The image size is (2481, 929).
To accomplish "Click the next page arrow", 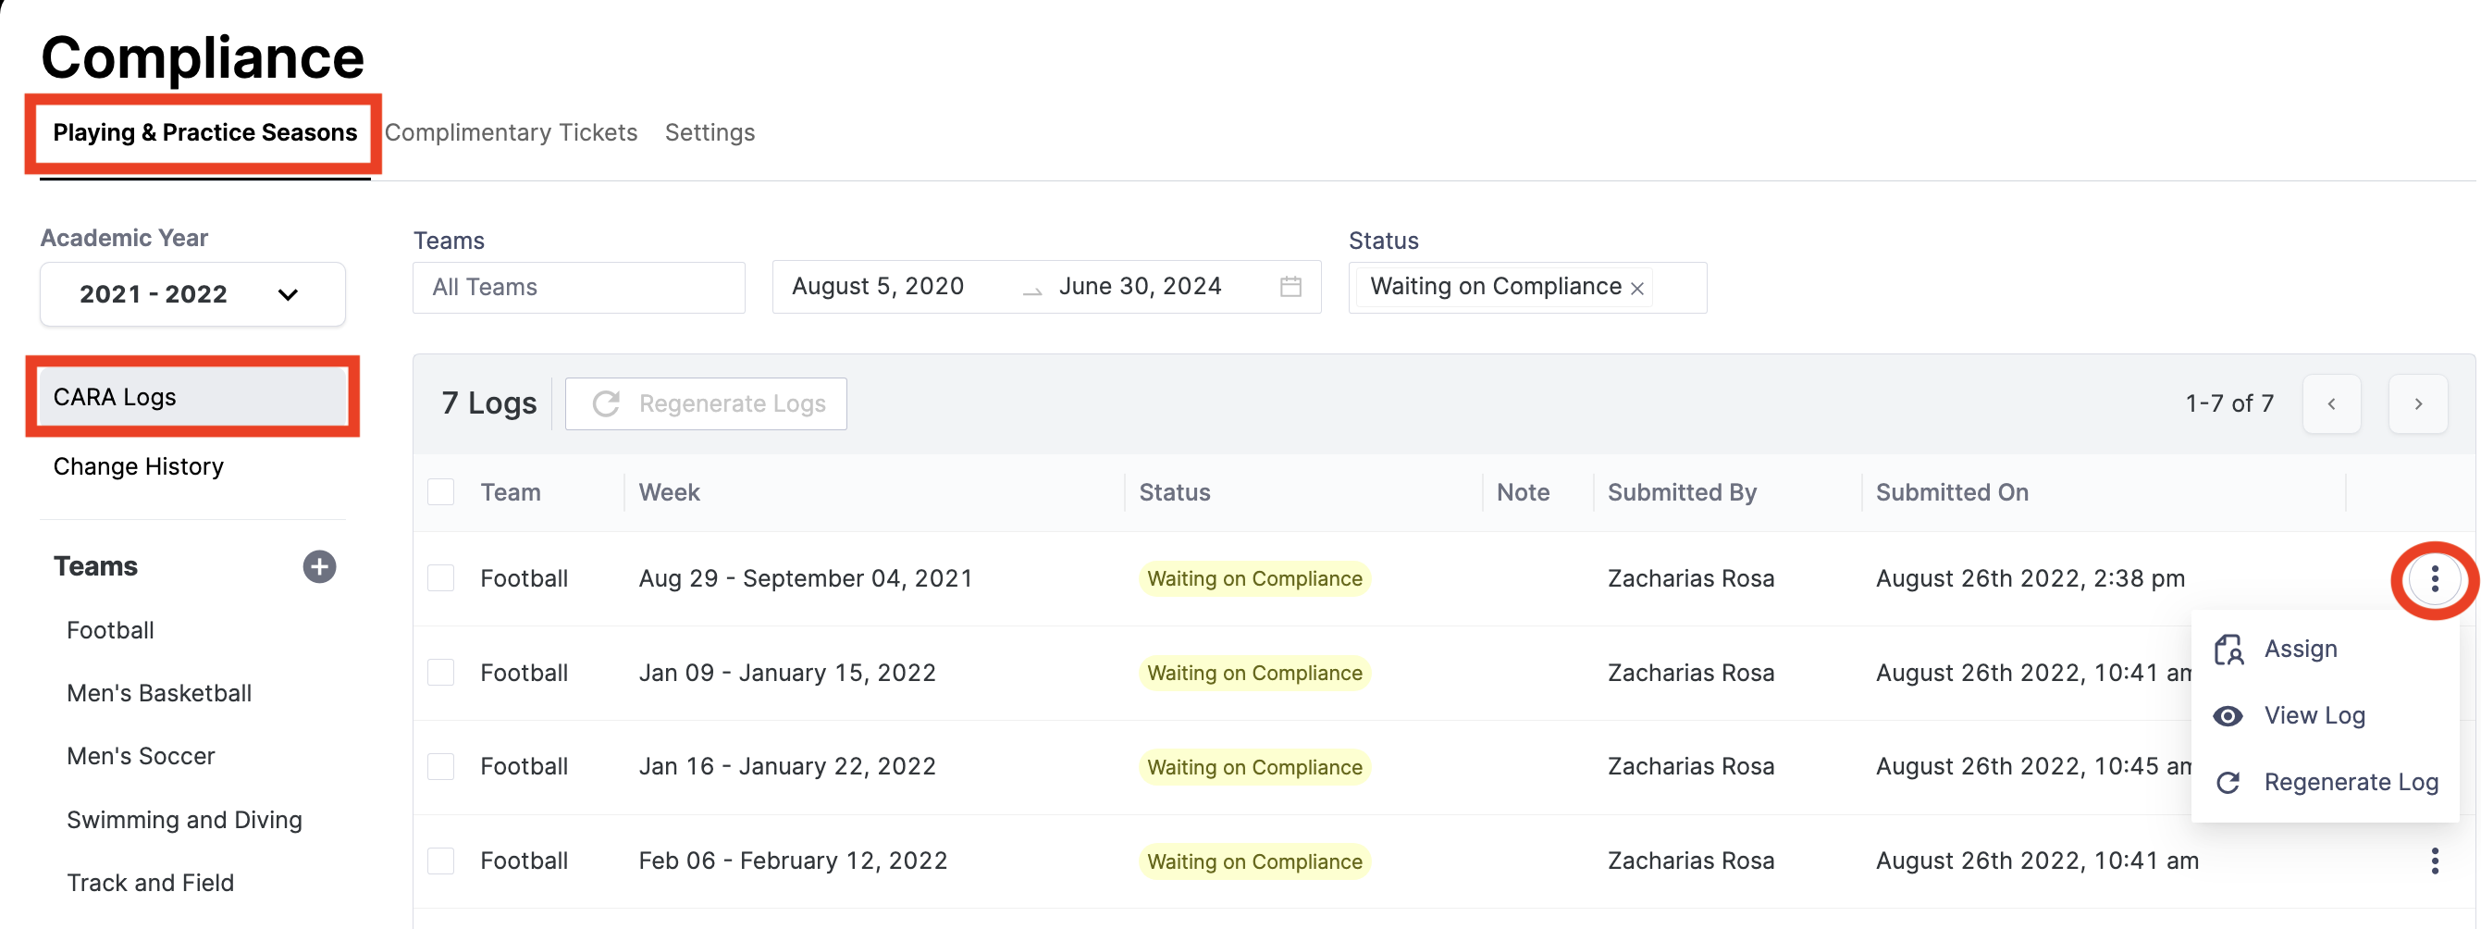I will coord(2418,403).
